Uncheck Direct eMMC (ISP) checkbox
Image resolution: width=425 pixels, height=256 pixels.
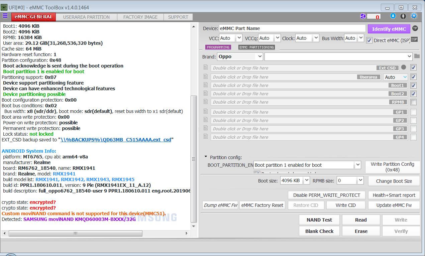point(369,40)
